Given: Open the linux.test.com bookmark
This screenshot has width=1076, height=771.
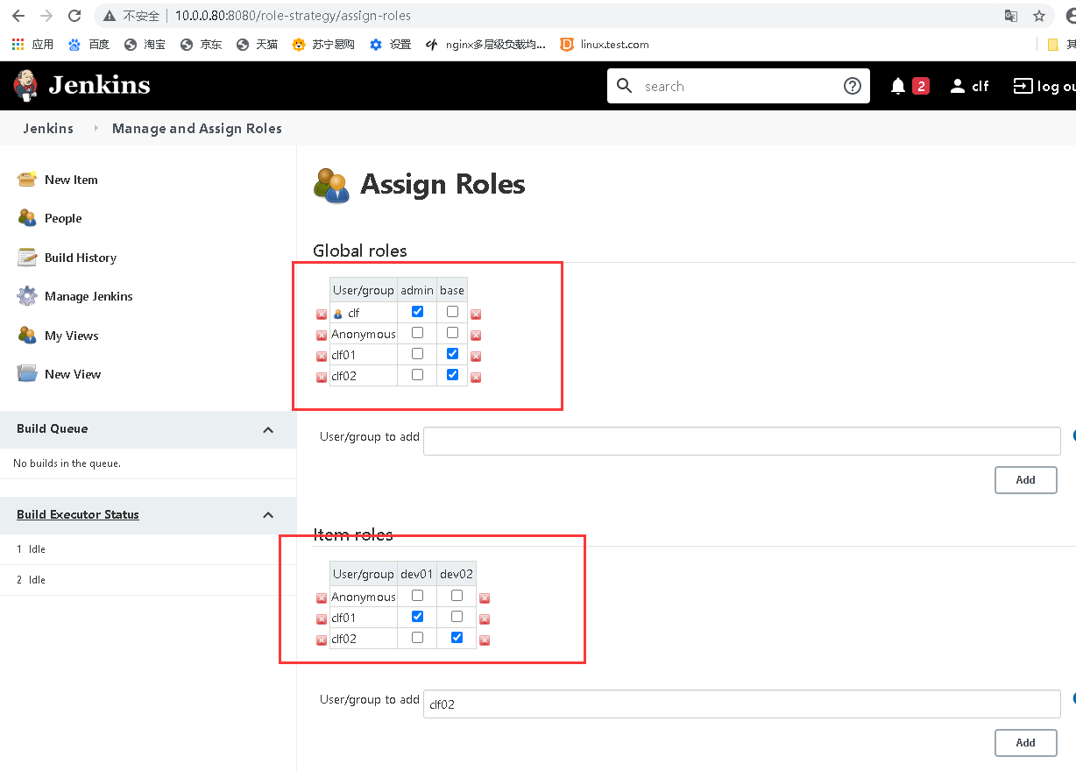Looking at the screenshot, I should (x=605, y=44).
